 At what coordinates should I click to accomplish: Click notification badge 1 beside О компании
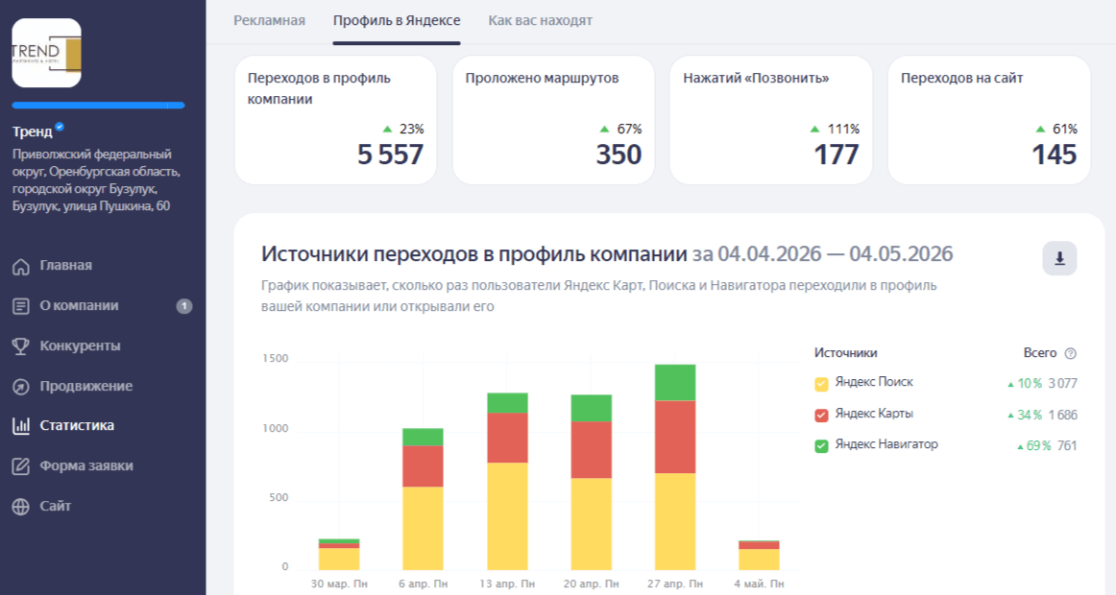click(183, 306)
